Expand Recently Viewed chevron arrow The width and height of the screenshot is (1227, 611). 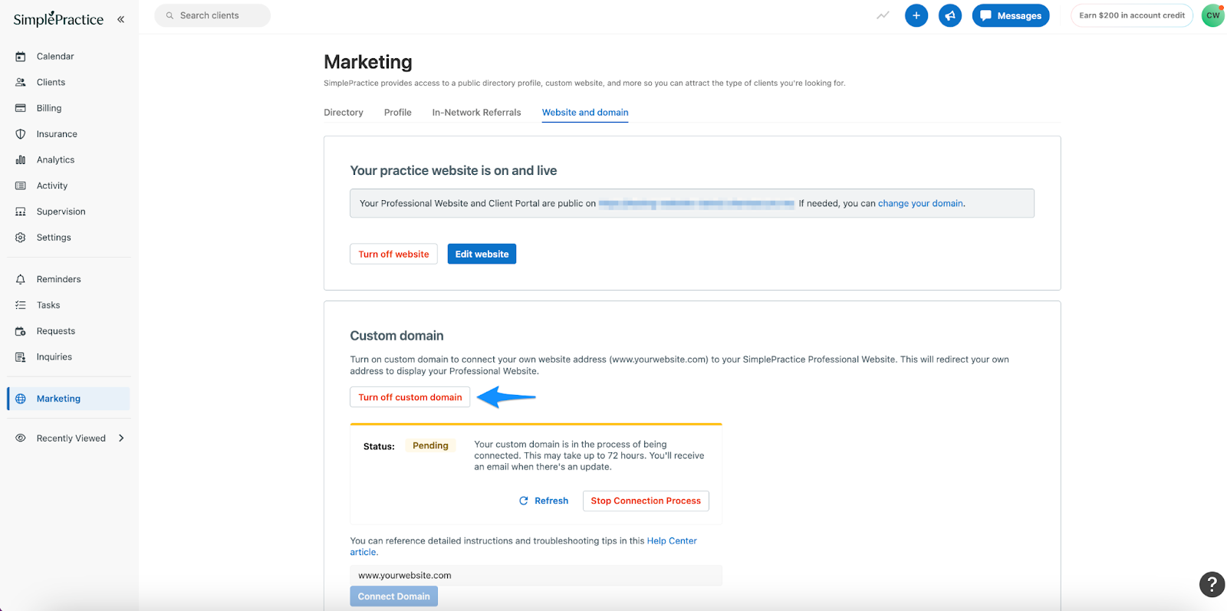click(x=121, y=439)
